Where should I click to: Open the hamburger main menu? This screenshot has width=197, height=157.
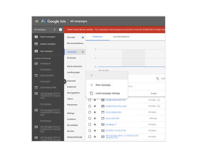[x=37, y=21]
